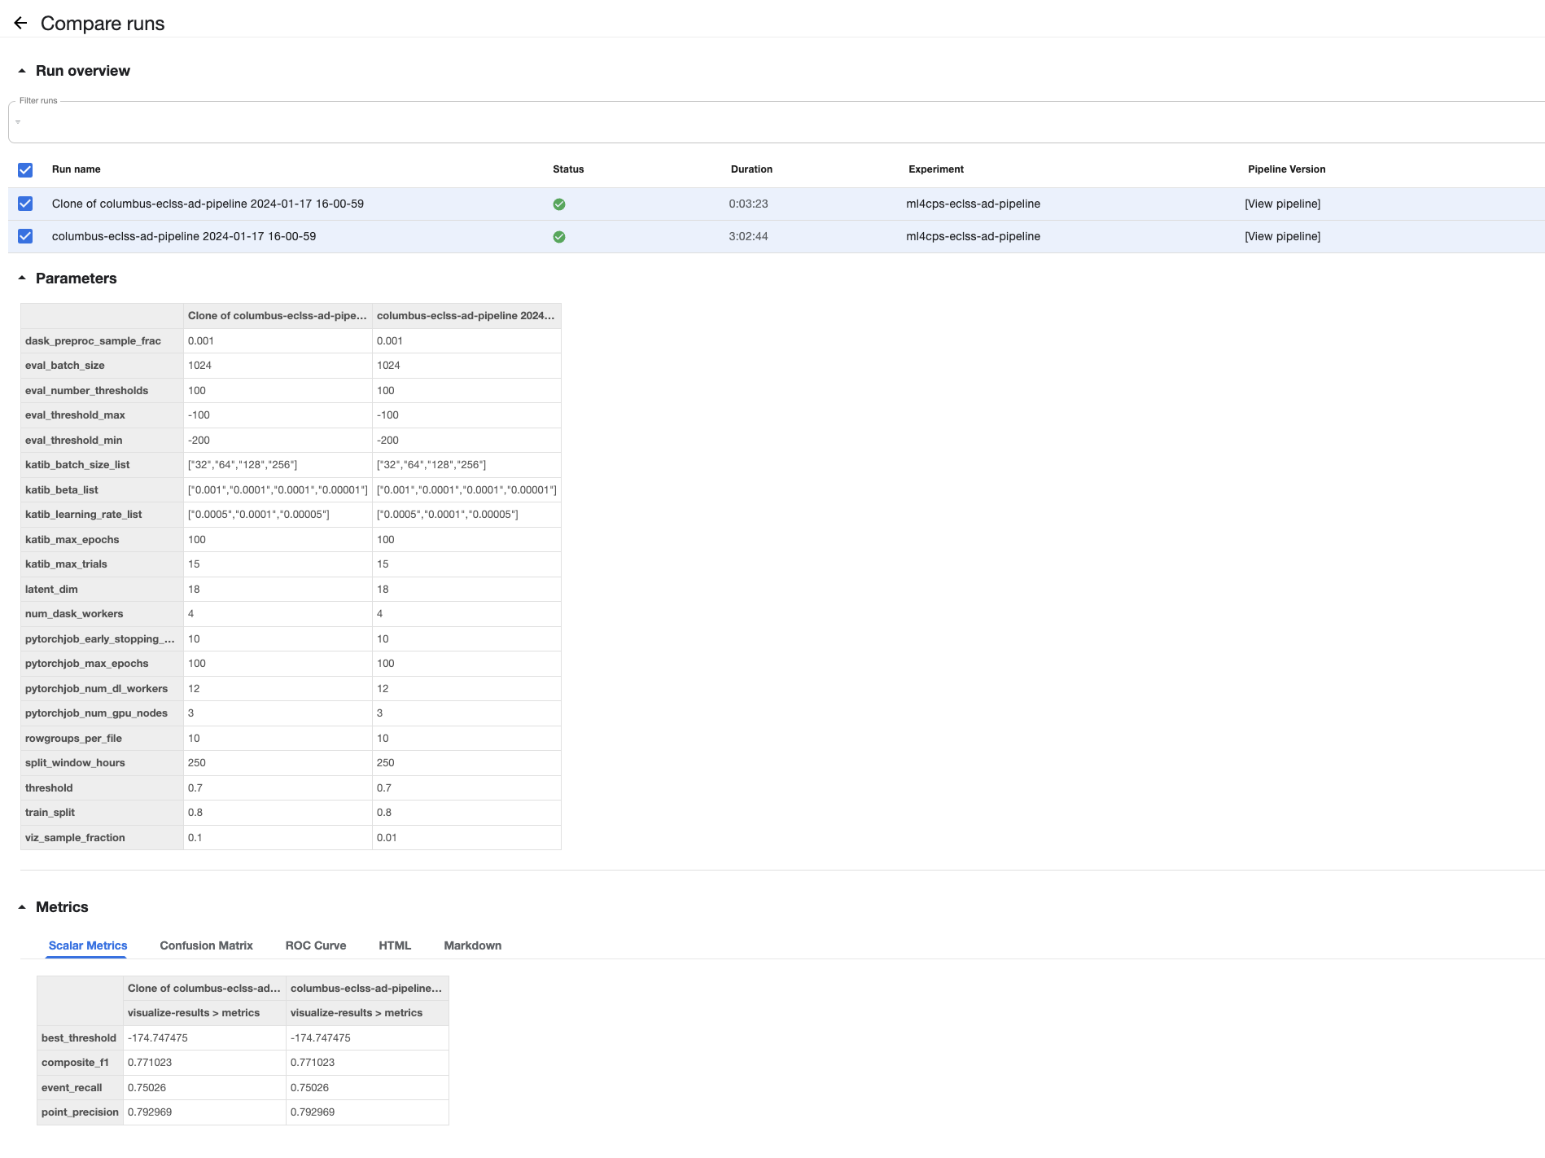Click the success status icon of the original columbus run

point(559,237)
